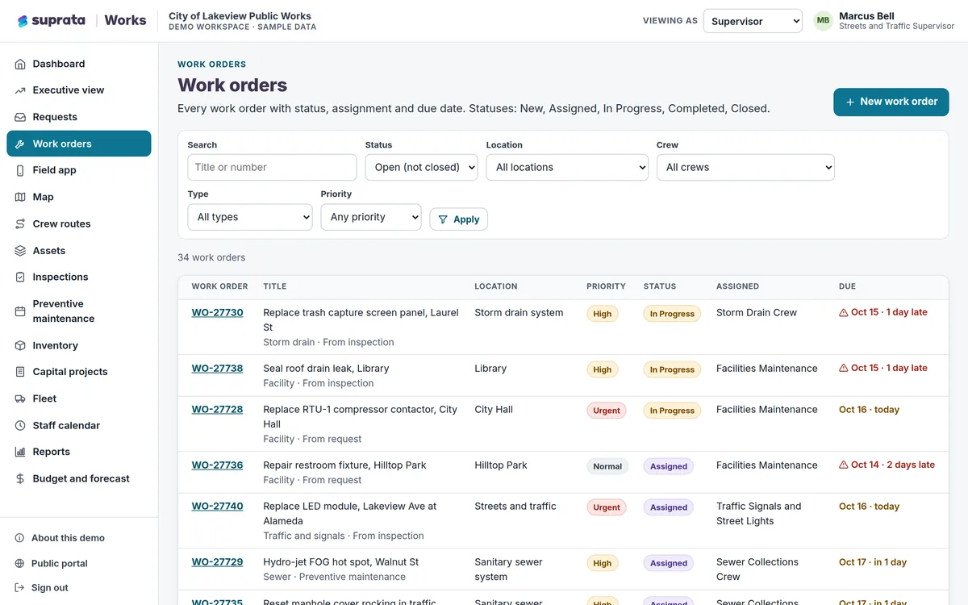Open the Reports menu item
The height and width of the screenshot is (605, 968).
coord(79,452)
